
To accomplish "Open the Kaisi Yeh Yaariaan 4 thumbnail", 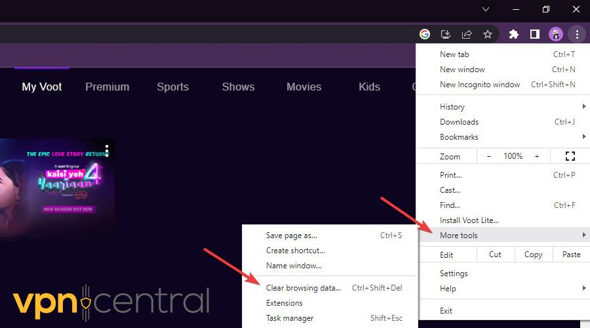I will 56,188.
